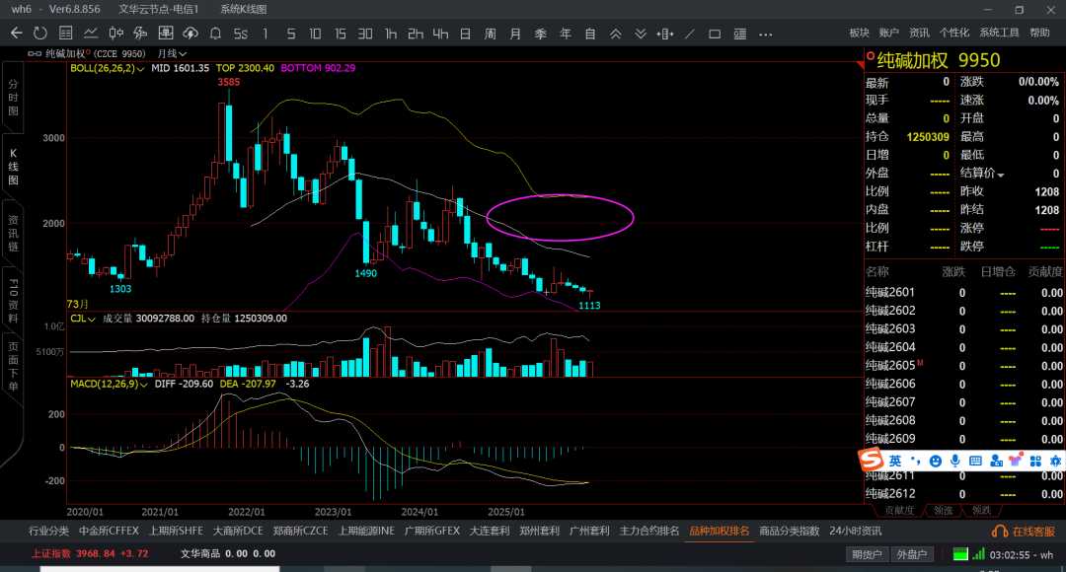Open 在线客服 online support
The height and width of the screenshot is (572, 1066).
pyautogui.click(x=1024, y=532)
